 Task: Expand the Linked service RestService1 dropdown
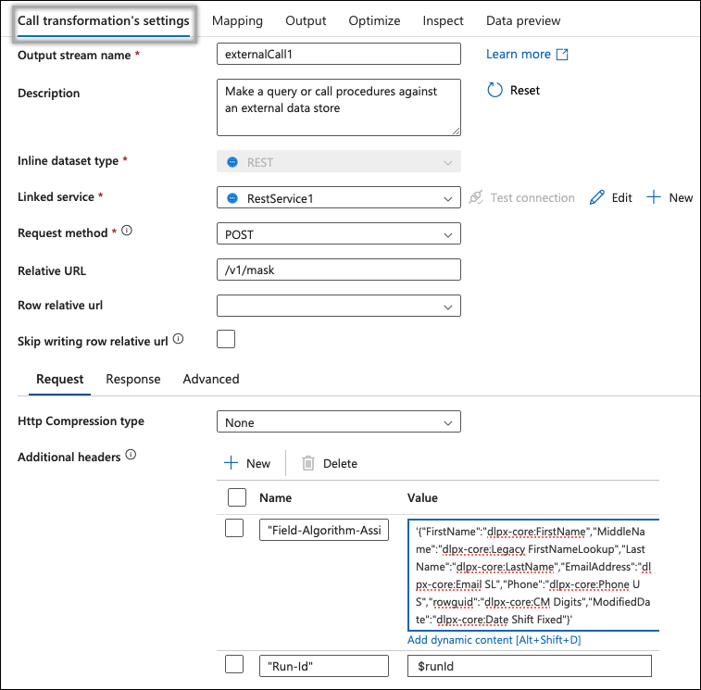[x=338, y=197]
